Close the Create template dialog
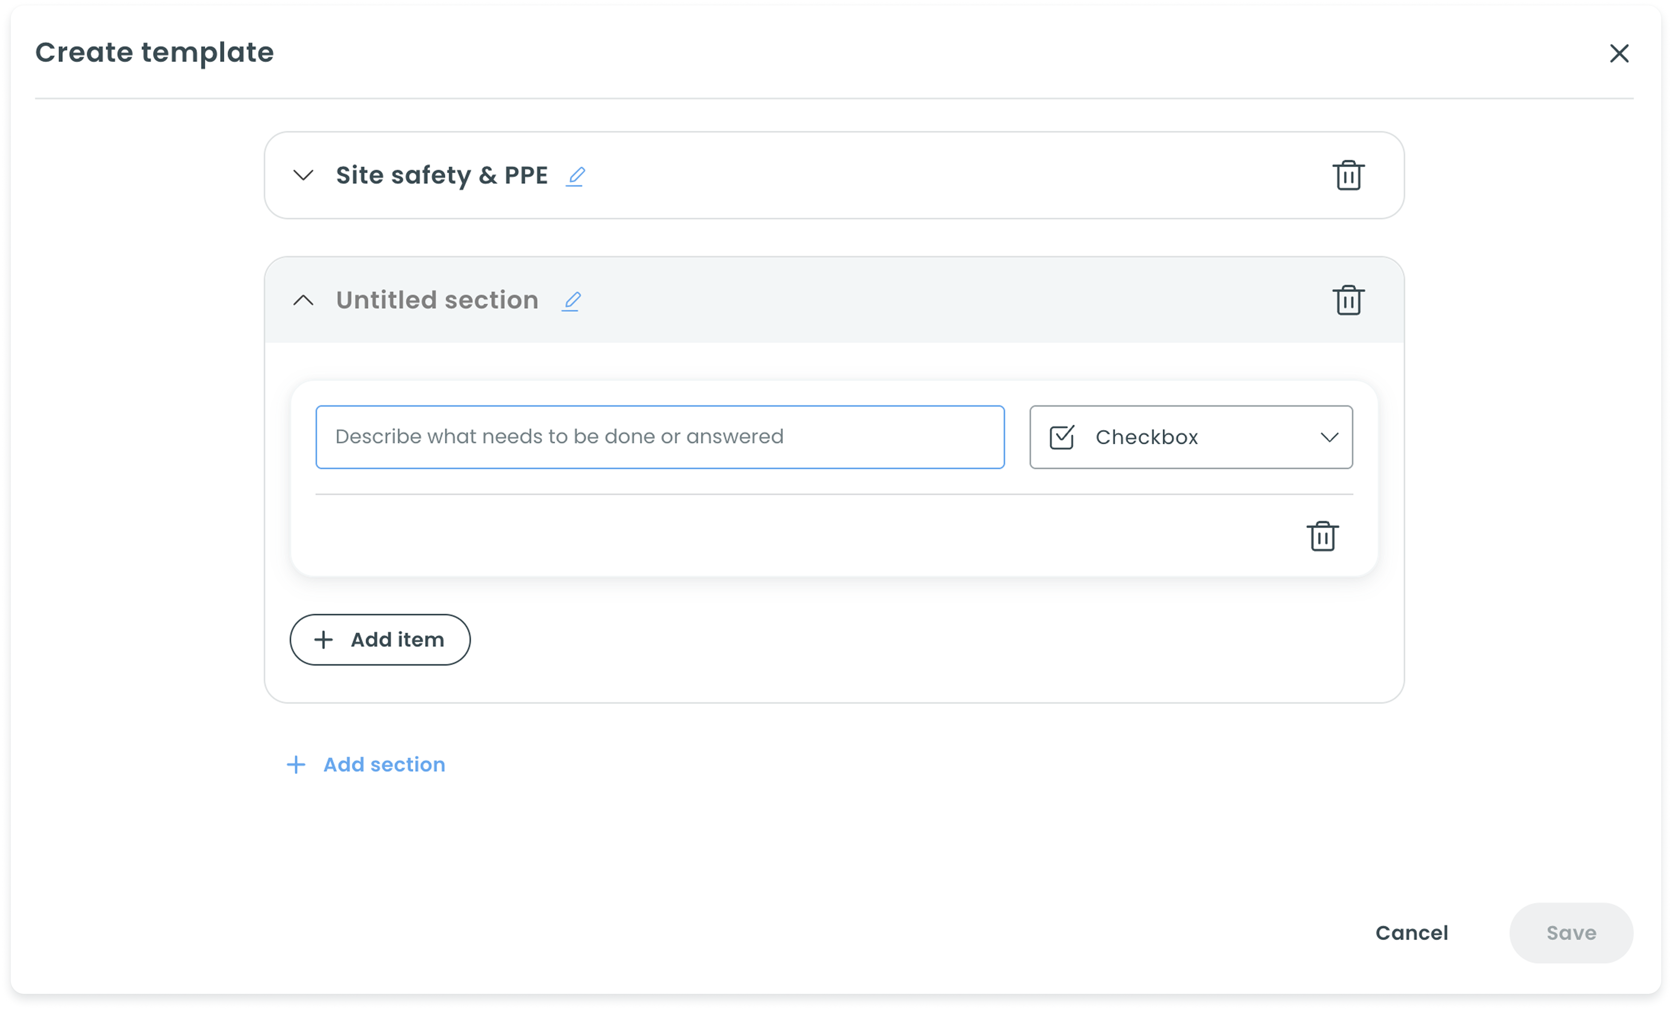 (x=1619, y=53)
